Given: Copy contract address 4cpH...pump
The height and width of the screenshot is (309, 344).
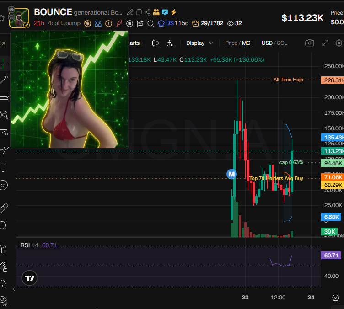Looking at the screenshot, I should point(64,23).
